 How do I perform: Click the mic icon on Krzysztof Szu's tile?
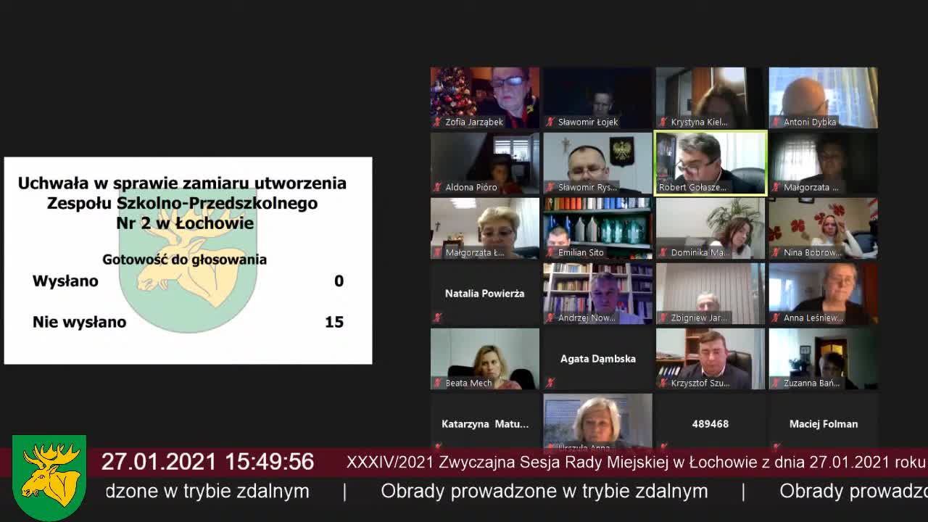tap(663, 383)
